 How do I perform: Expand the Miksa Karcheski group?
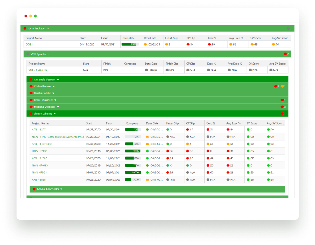click(61, 189)
